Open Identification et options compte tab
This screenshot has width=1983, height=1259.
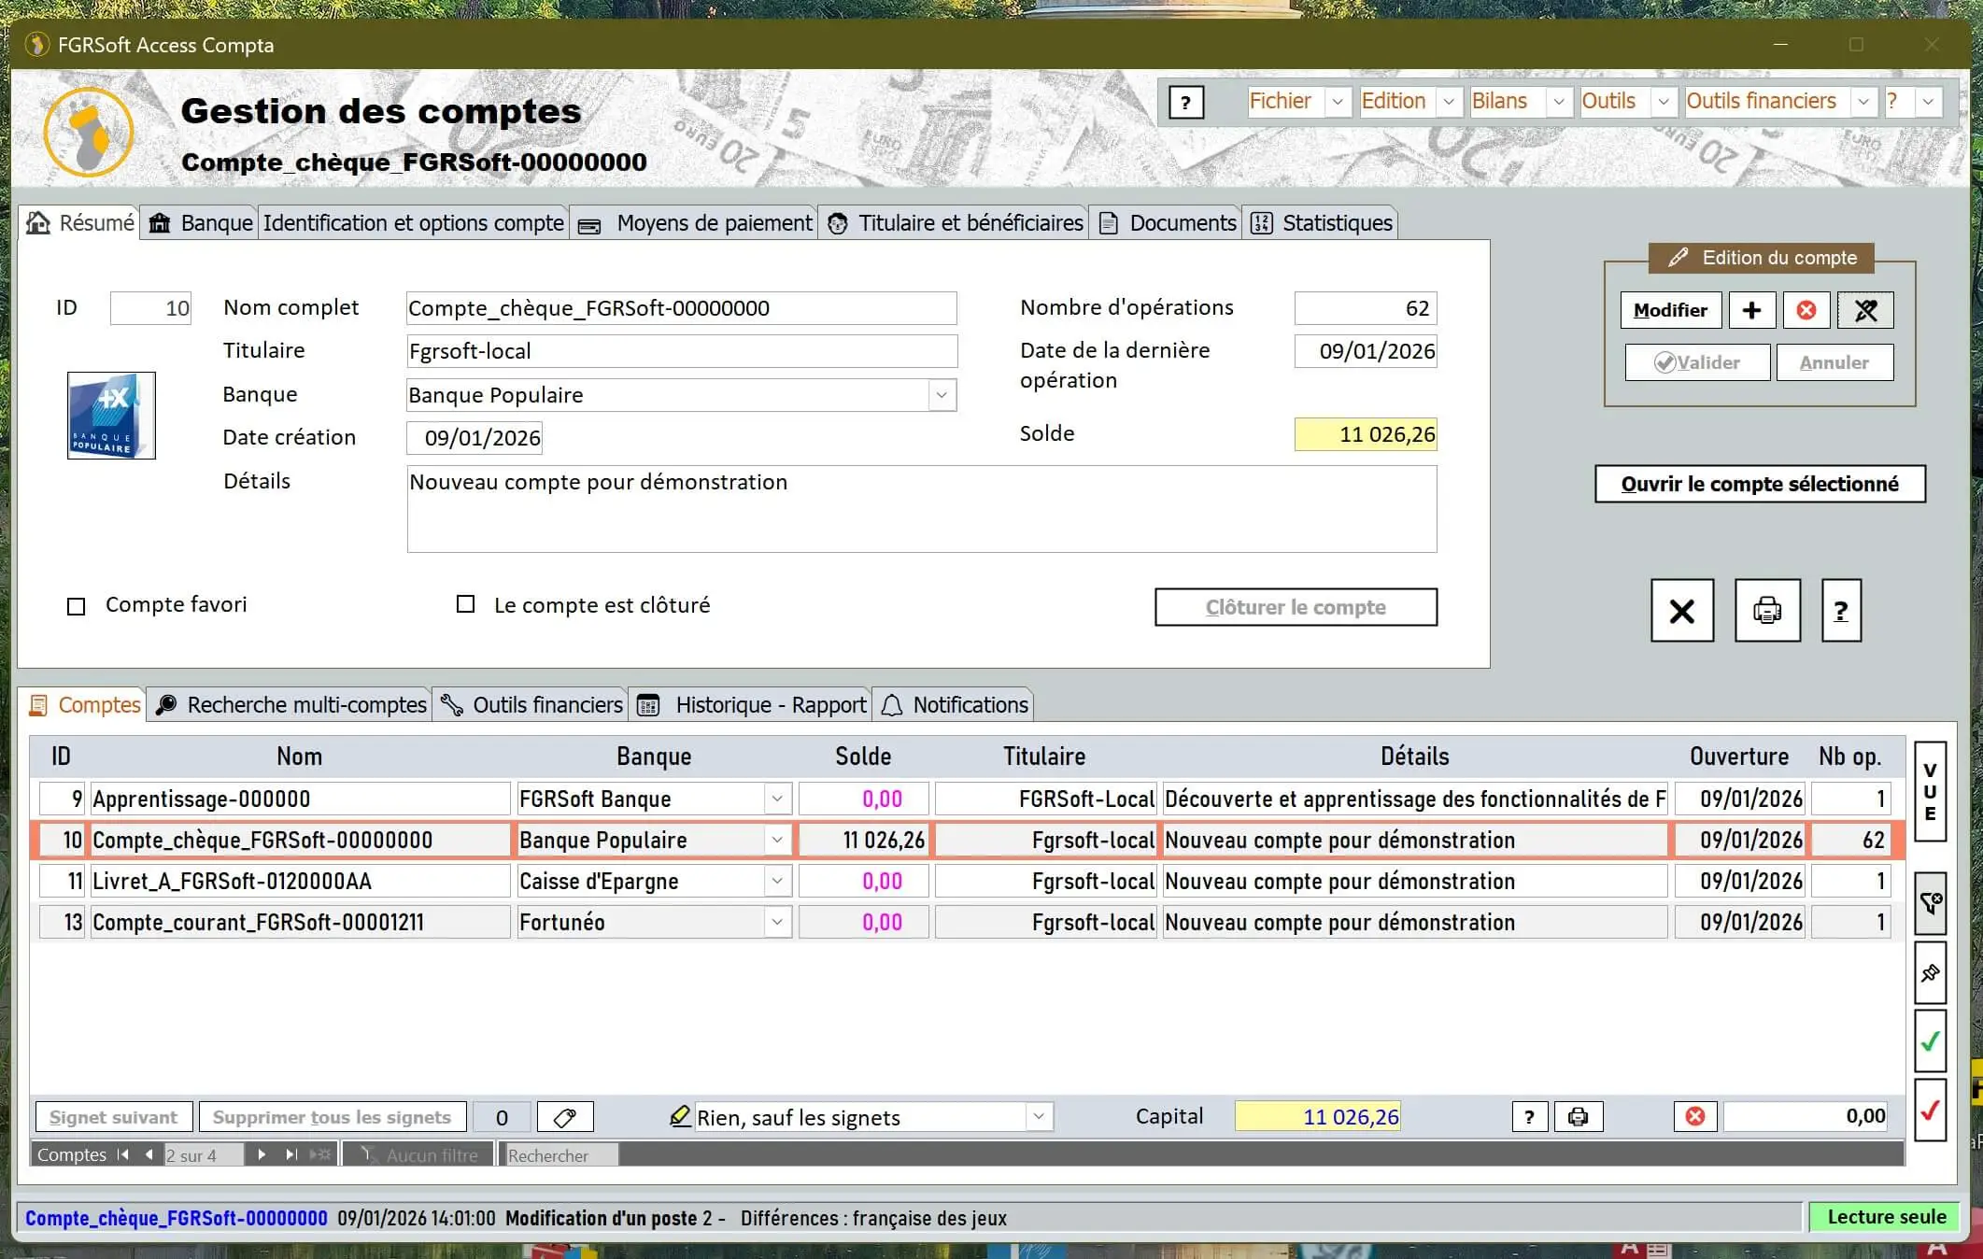[414, 223]
